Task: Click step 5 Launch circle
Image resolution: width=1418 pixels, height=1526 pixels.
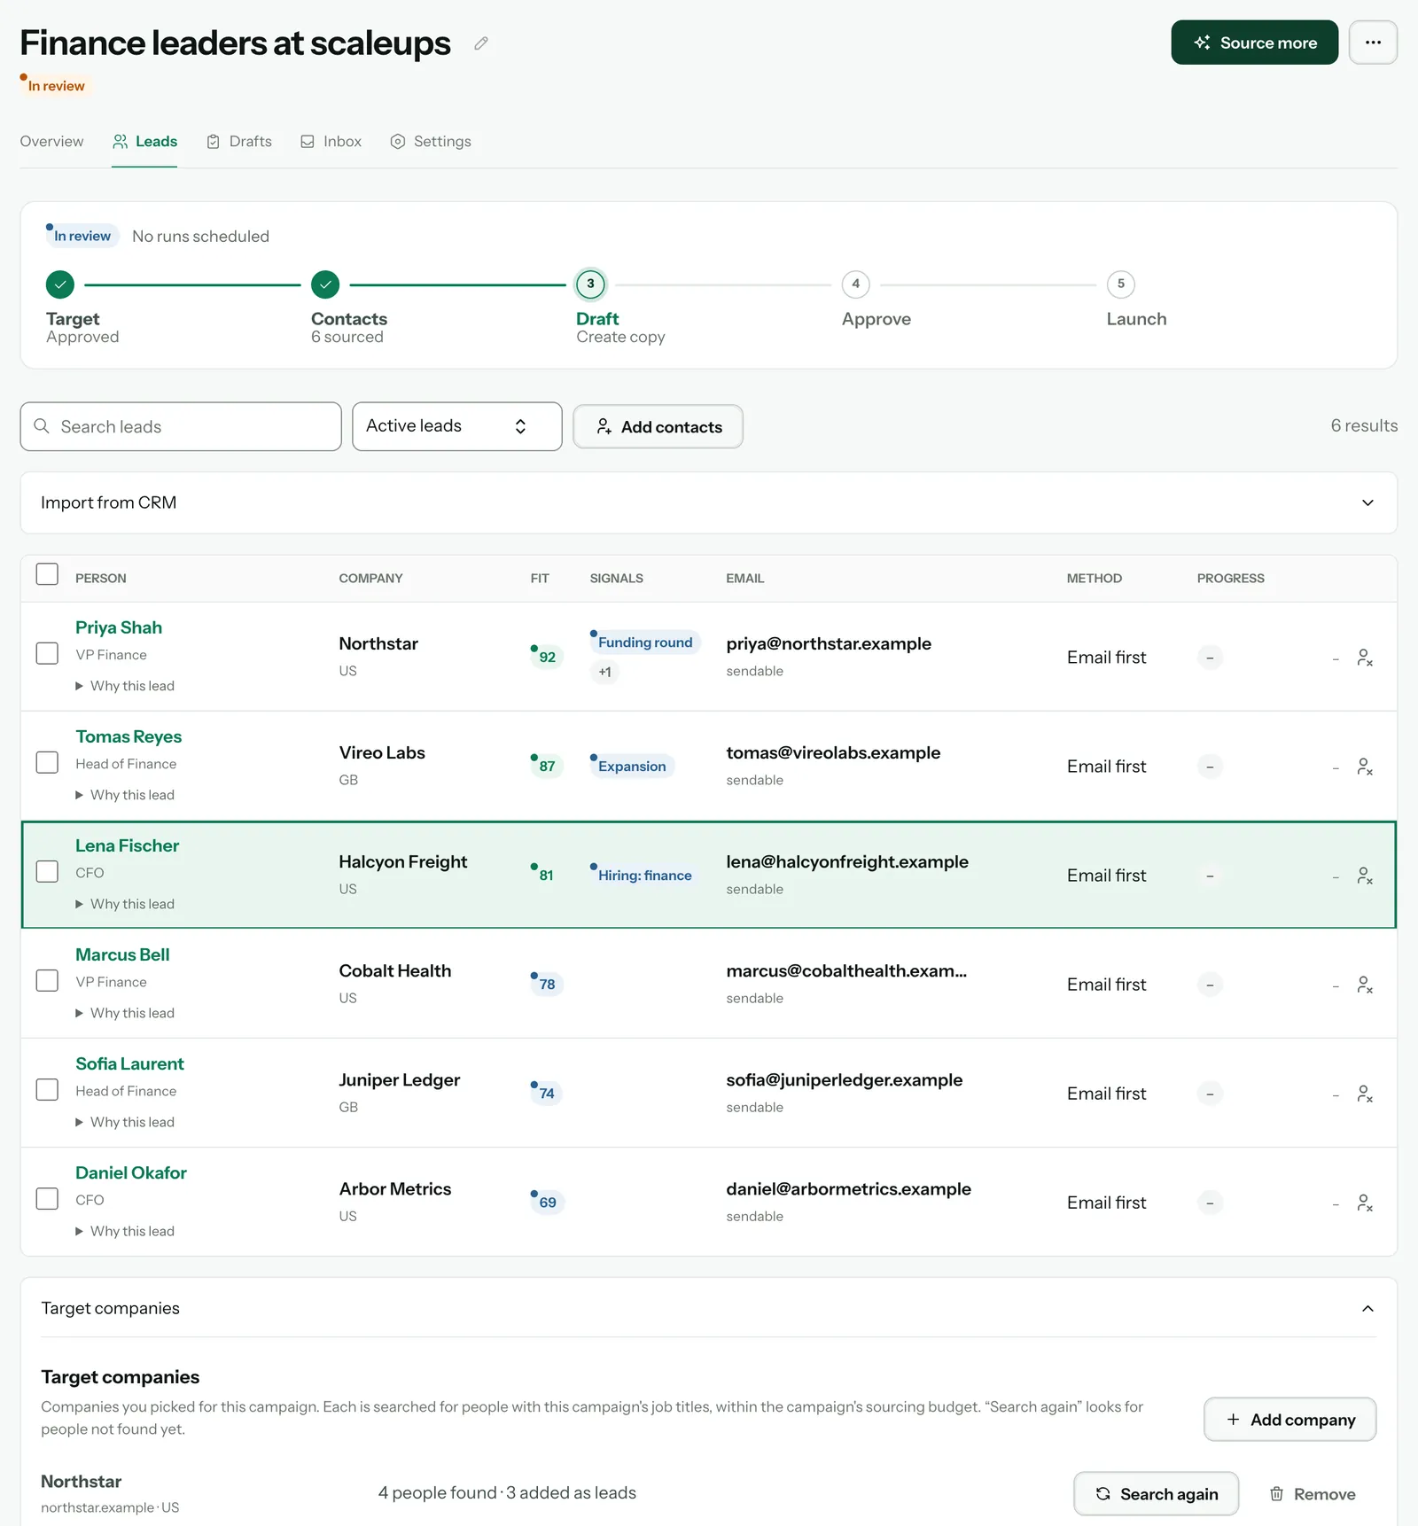Action: [1120, 284]
